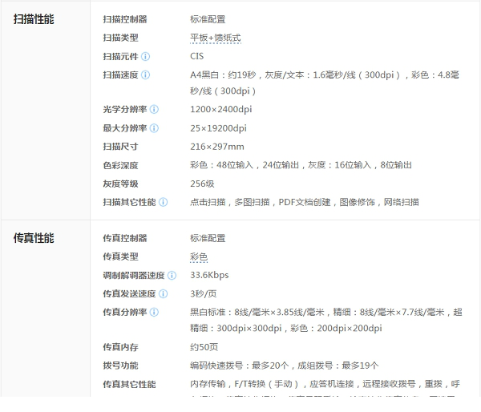The image size is (481, 412).
Task: Click the 25×19200dpi max resolution value
Action: pyautogui.click(x=218, y=128)
